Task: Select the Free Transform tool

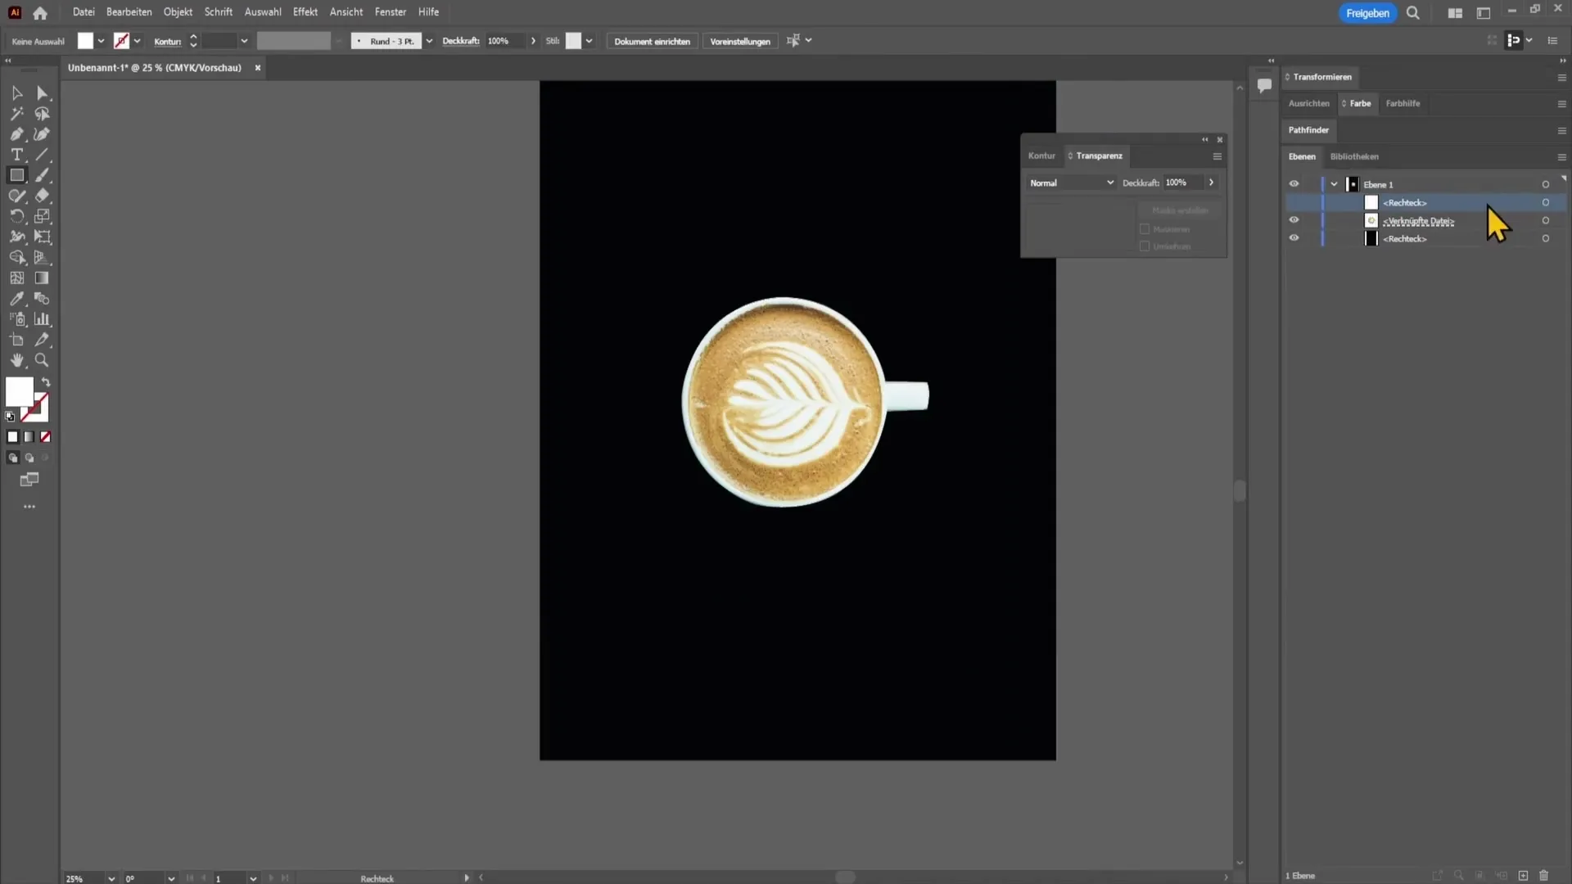Action: tap(43, 237)
